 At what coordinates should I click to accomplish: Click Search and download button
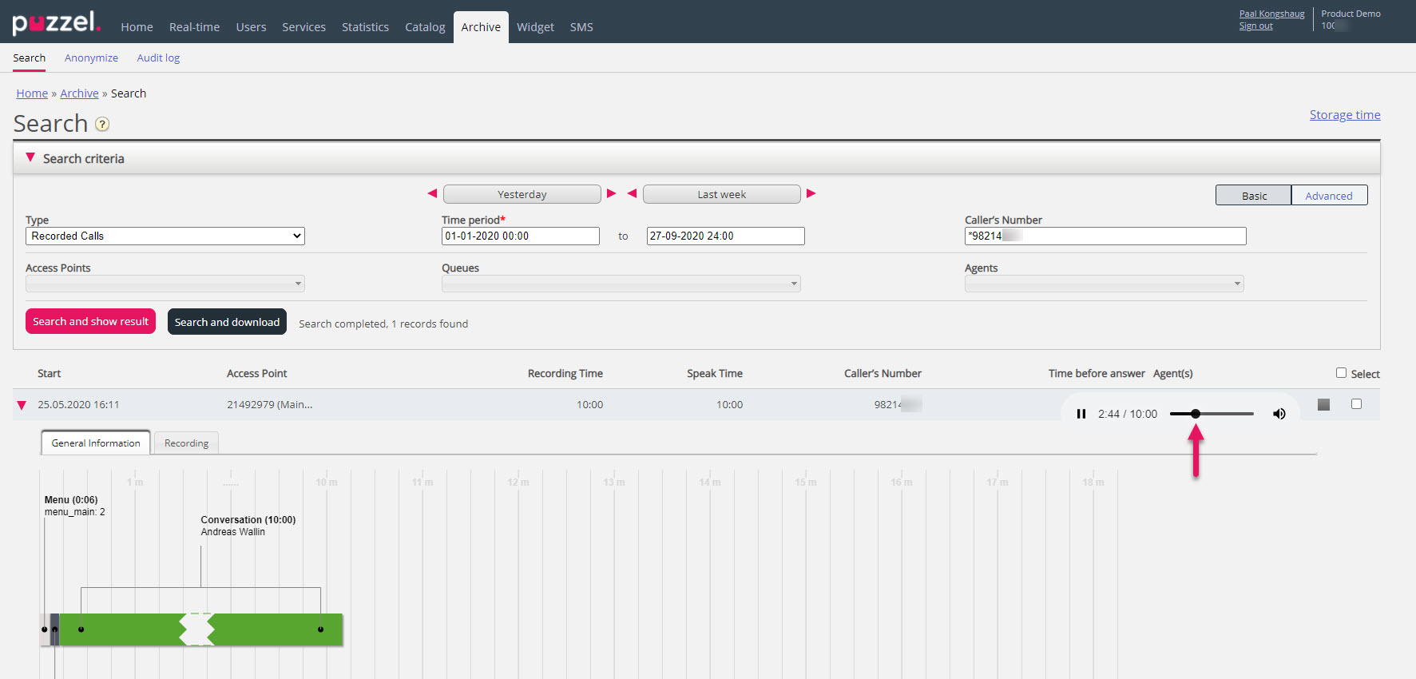click(x=227, y=322)
